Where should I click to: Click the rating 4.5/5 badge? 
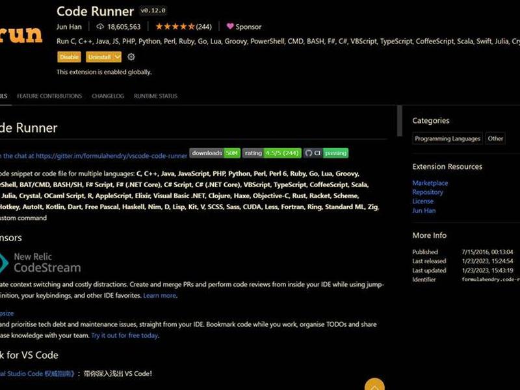[272, 153]
